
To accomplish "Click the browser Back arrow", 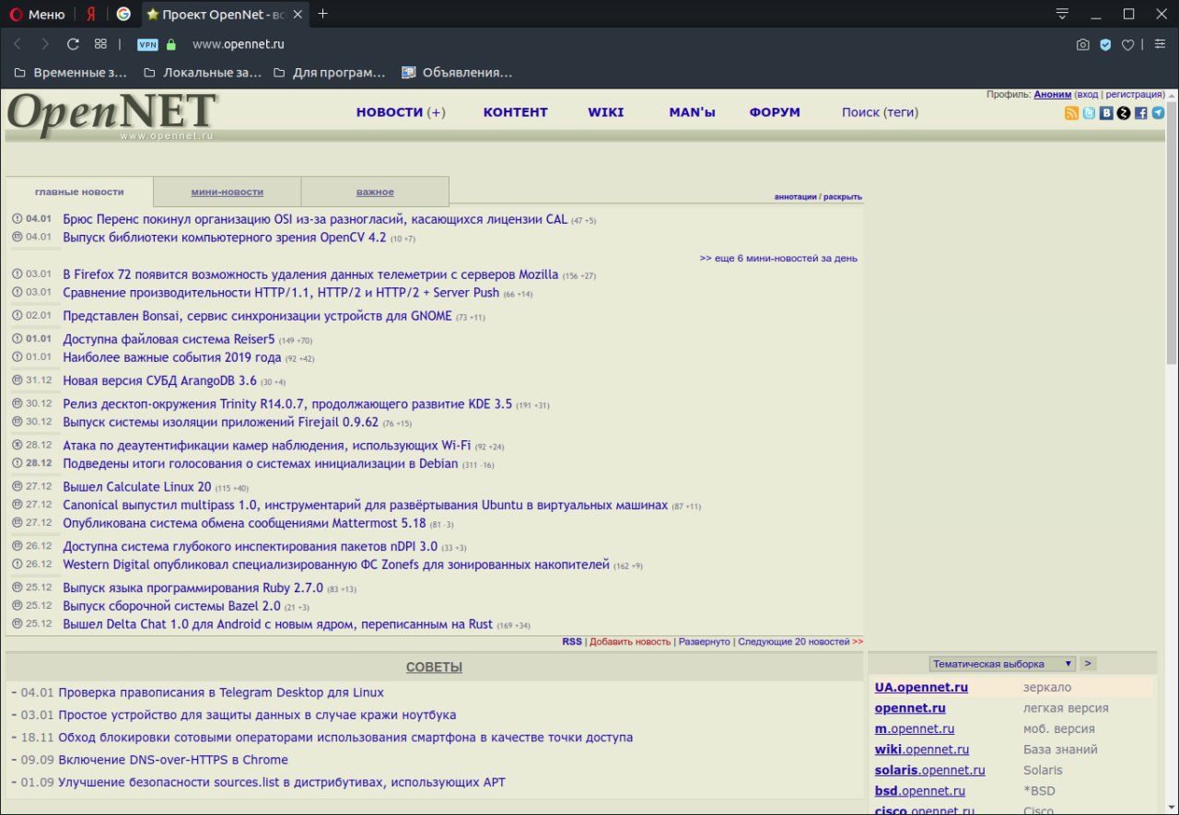I will [18, 44].
